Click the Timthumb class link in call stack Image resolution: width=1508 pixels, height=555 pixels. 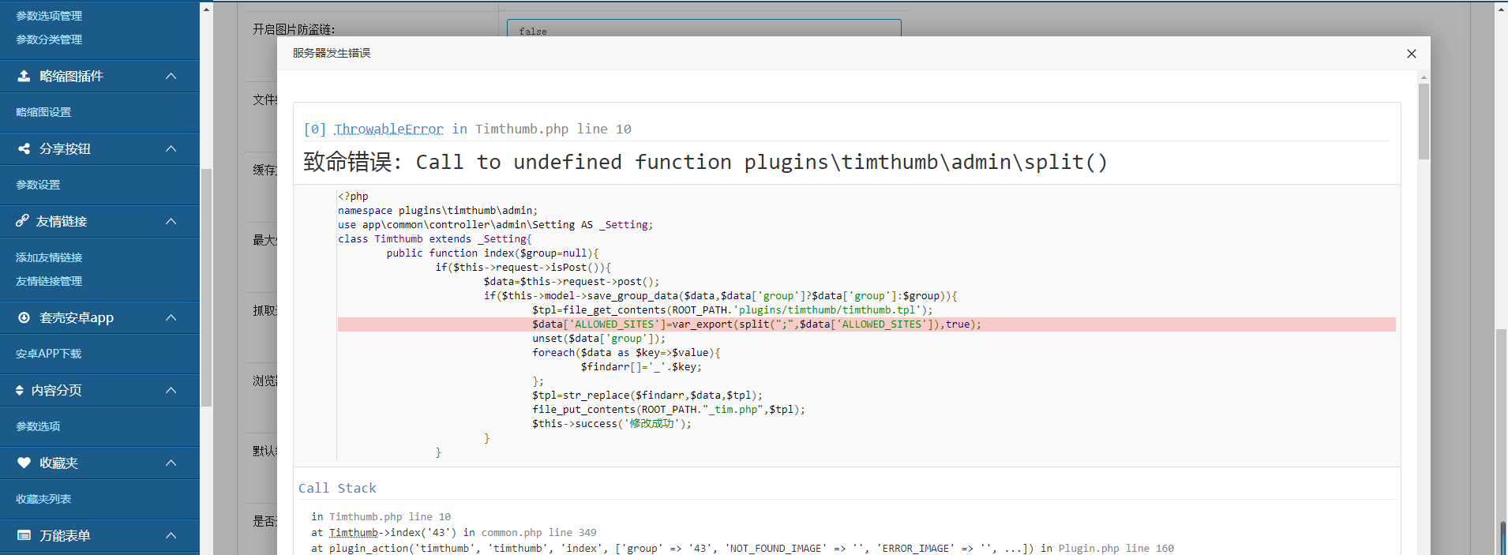pyautogui.click(x=353, y=533)
